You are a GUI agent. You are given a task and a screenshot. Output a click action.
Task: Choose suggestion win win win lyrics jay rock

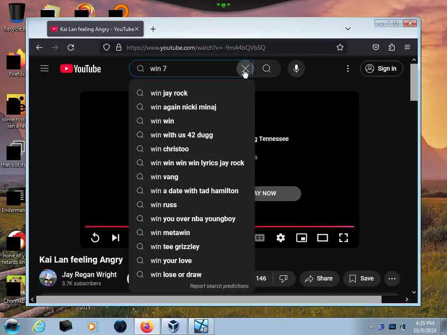coord(192,163)
